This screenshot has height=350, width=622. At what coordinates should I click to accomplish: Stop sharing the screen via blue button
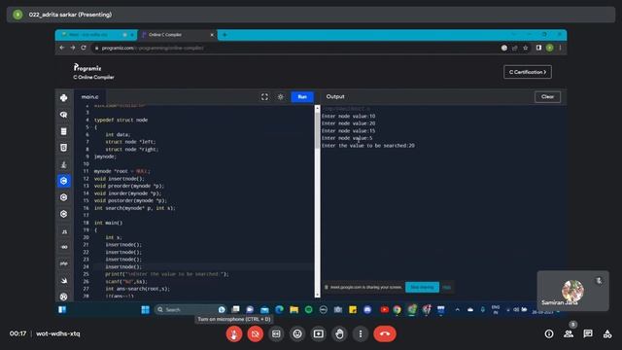pos(422,287)
